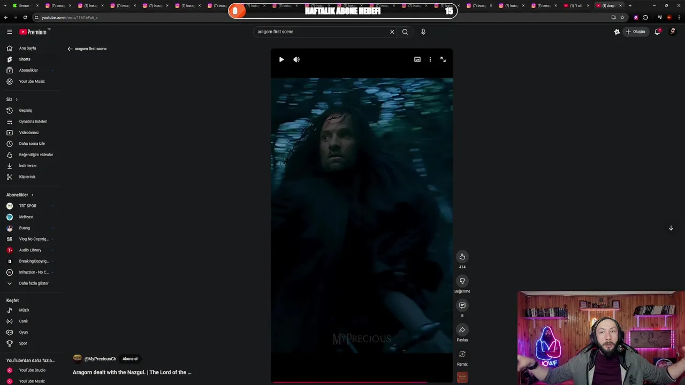This screenshot has width=685, height=385.
Task: Open YouTube Studio in the sidebar
Action: pyautogui.click(x=29, y=370)
